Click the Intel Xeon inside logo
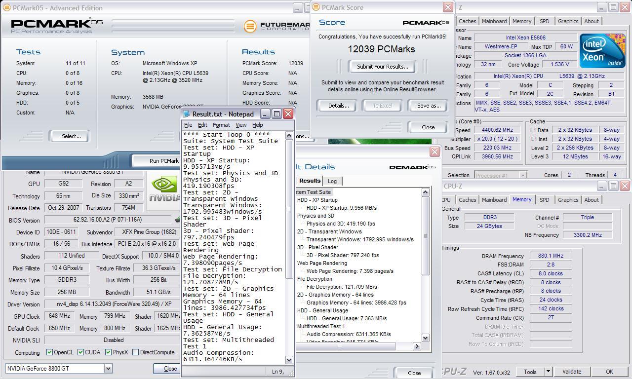632x379 pixels. pos(602,51)
